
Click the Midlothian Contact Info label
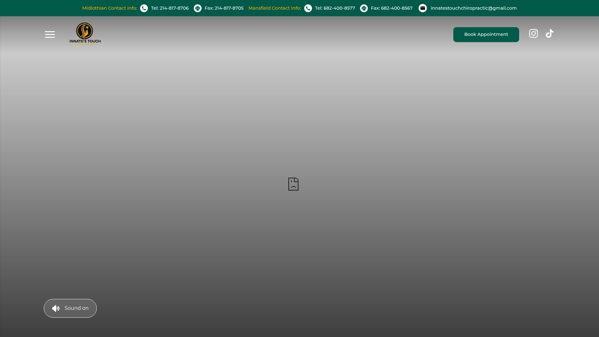coord(110,8)
